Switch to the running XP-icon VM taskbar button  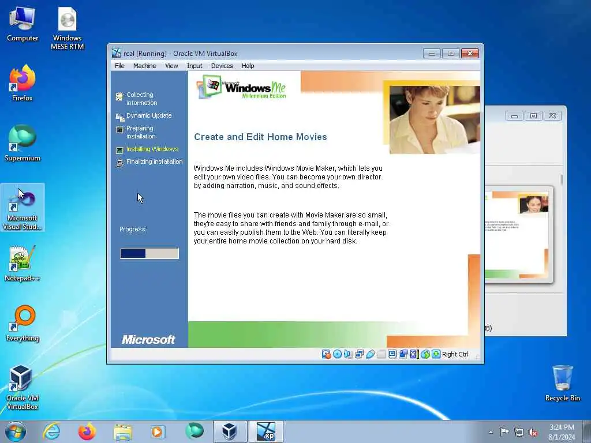tap(265, 431)
